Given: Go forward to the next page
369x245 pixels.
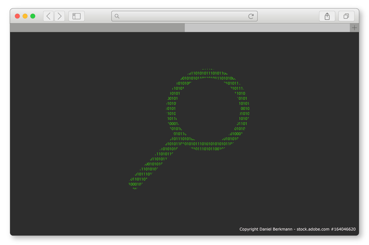Looking at the screenshot, I should click(60, 16).
